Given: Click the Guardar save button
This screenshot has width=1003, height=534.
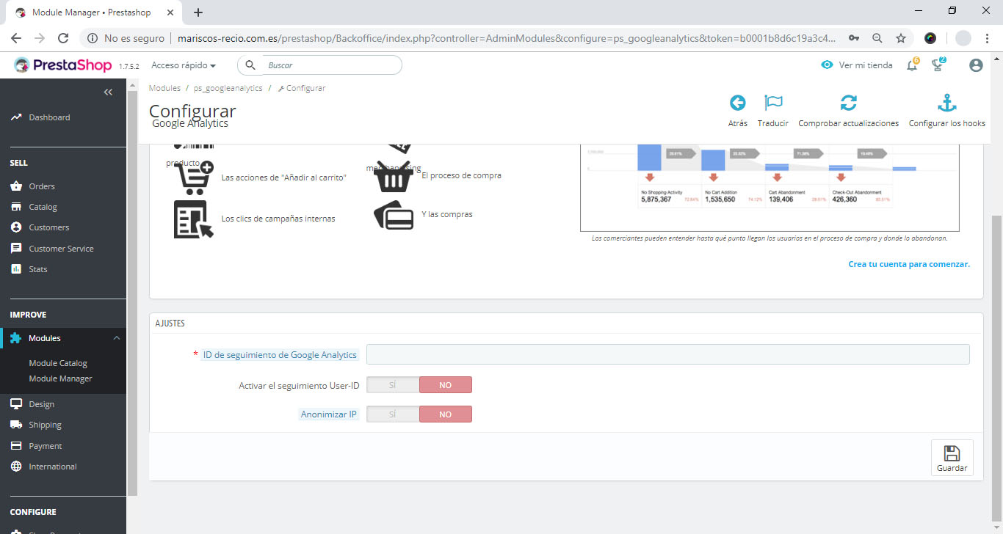Looking at the screenshot, I should [952, 458].
